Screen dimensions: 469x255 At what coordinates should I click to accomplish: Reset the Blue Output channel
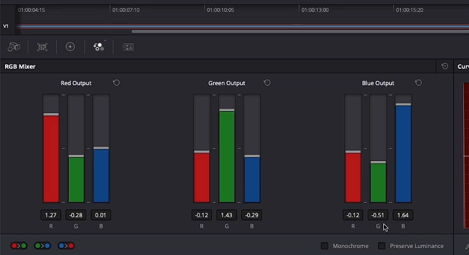[x=419, y=83]
